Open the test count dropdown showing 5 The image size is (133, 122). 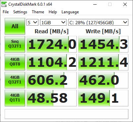[32, 22]
